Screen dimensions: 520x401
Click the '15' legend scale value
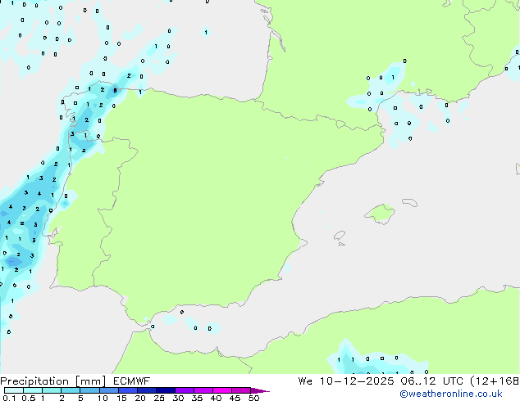pos(121,398)
